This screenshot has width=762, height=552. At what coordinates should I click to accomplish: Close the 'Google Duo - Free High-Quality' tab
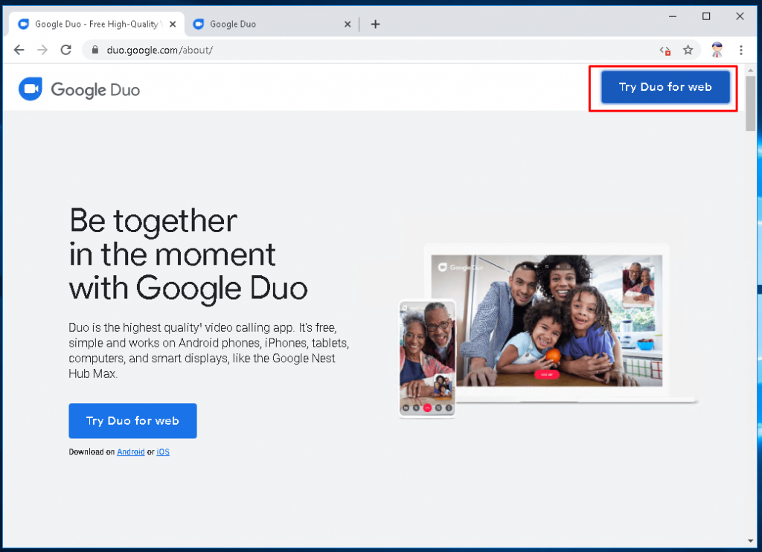click(x=173, y=24)
